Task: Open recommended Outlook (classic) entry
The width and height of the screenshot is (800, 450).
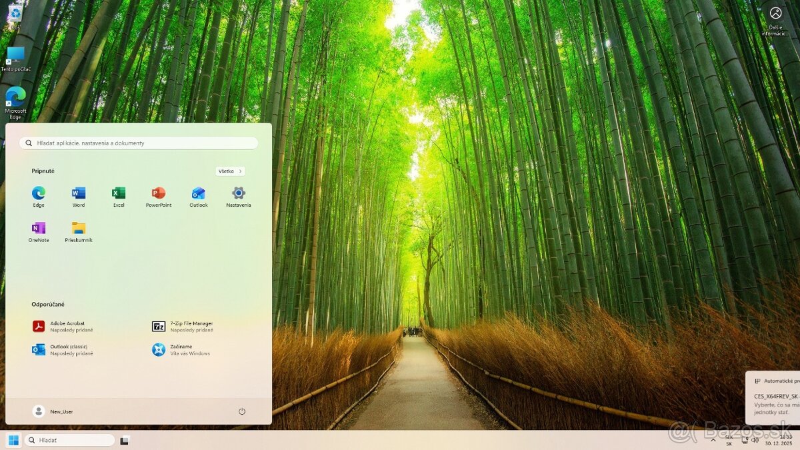Action: coord(63,349)
